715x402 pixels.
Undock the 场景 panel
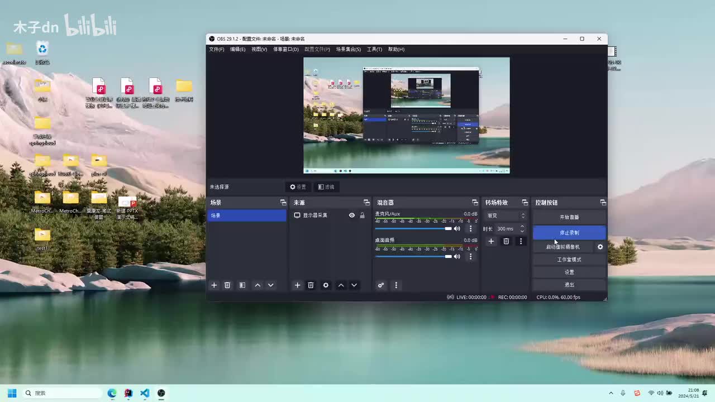pos(283,203)
